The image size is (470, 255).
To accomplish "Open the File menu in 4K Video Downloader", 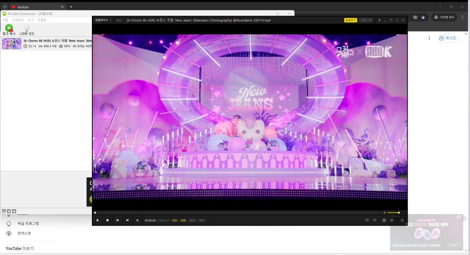I will (6, 20).
